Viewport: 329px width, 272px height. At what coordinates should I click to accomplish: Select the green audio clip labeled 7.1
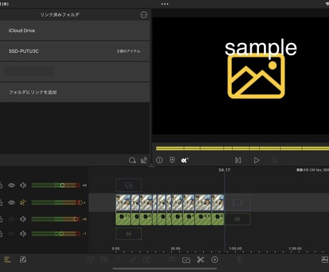pos(123,219)
